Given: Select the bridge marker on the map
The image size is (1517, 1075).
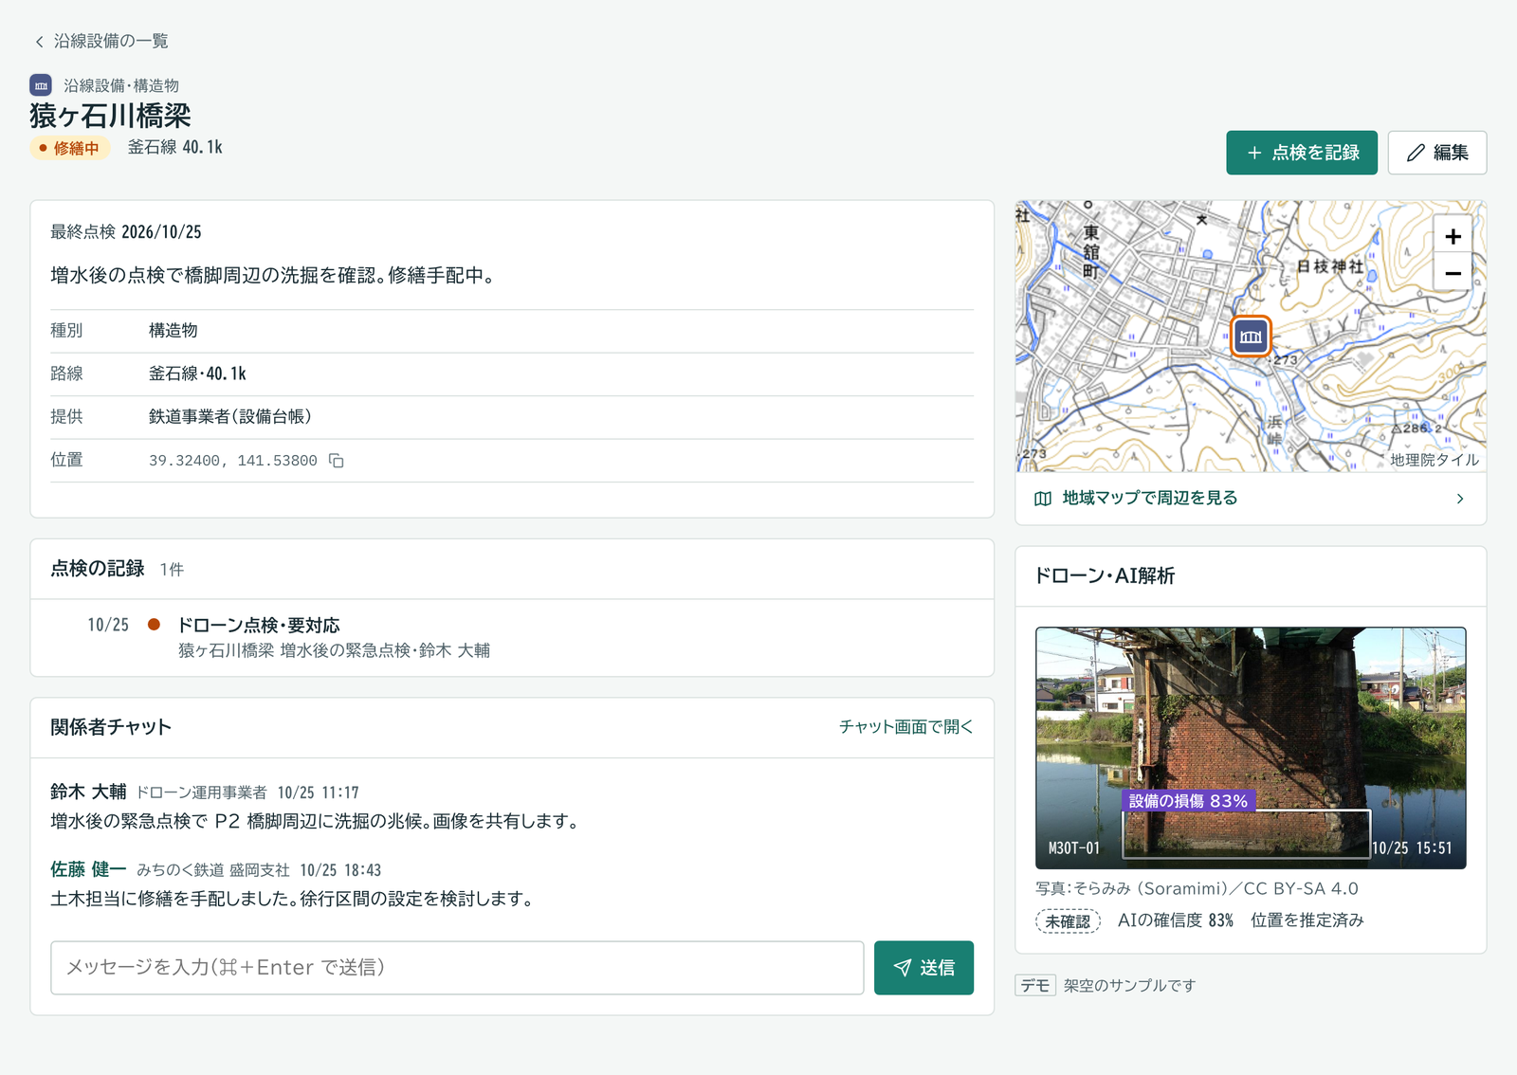Looking at the screenshot, I should [1251, 336].
